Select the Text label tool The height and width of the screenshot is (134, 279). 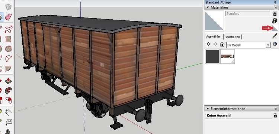tap(9, 122)
